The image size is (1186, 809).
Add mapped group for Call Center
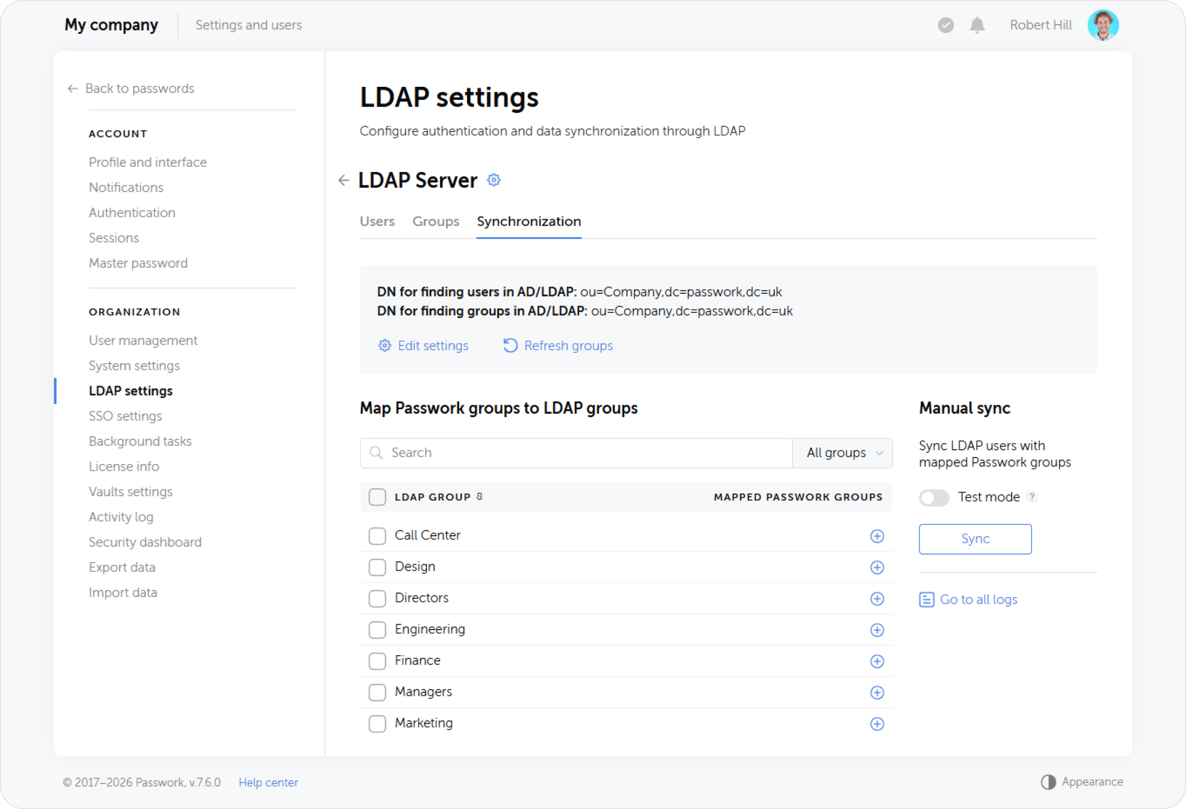[877, 536]
